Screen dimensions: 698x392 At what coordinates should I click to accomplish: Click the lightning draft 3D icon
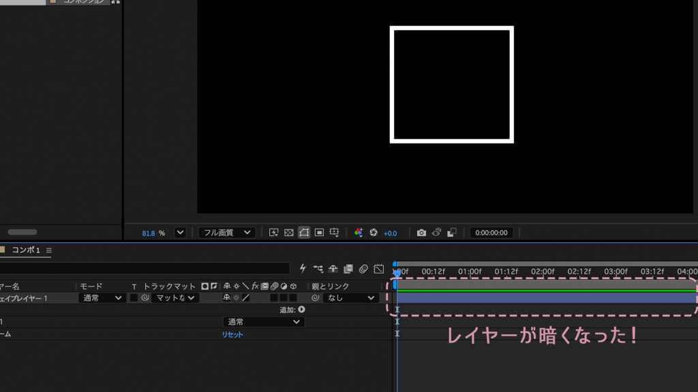tap(303, 268)
